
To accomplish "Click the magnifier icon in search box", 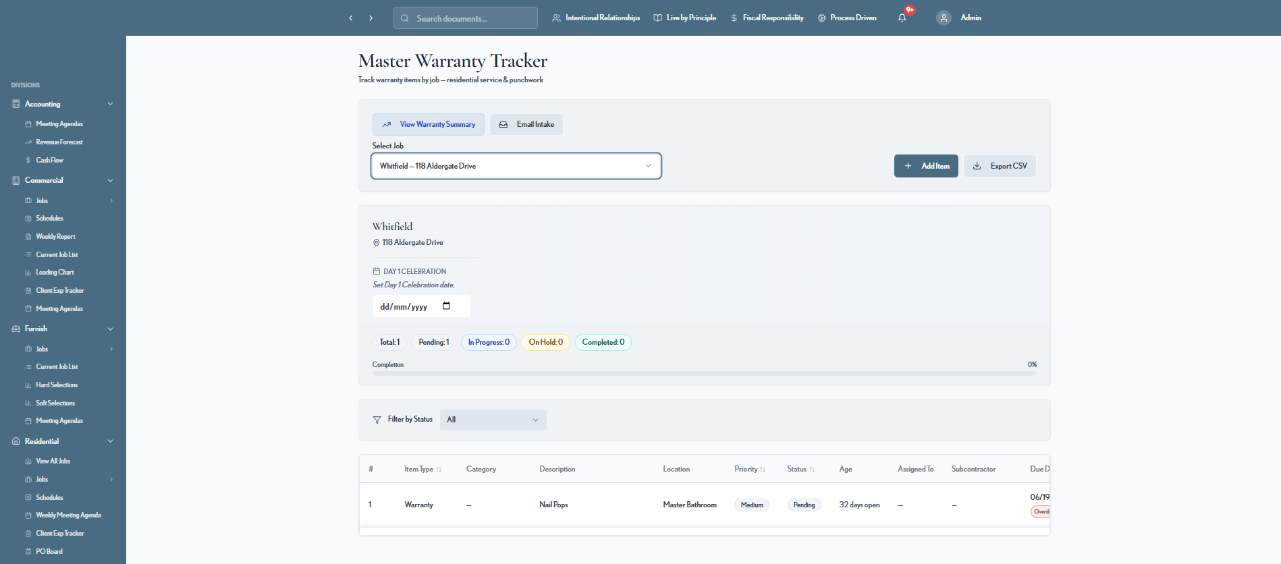I will click(405, 18).
